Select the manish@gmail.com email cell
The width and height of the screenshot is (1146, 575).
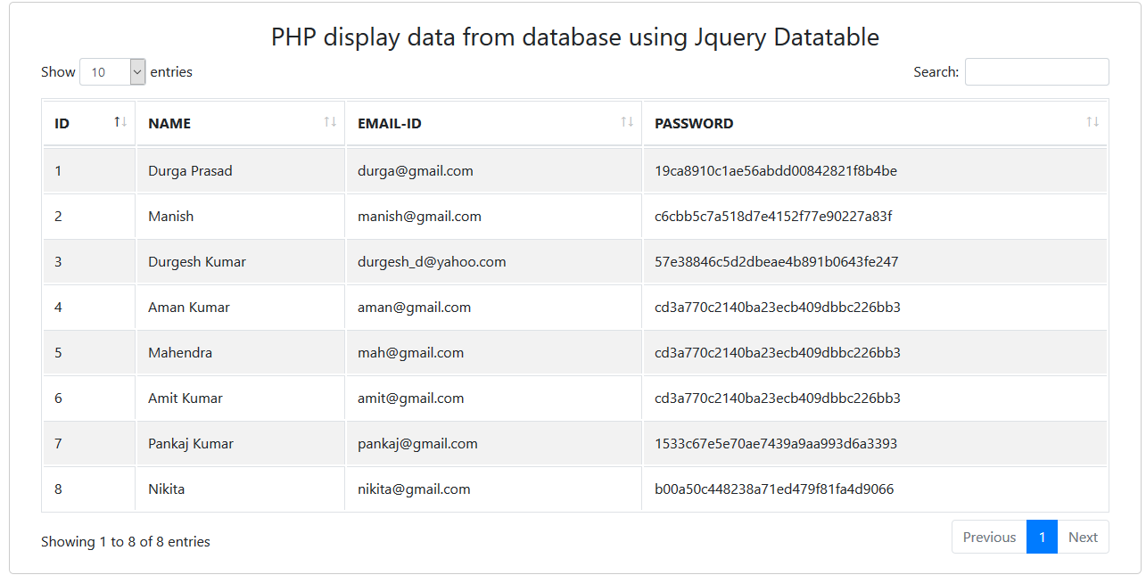click(x=419, y=217)
